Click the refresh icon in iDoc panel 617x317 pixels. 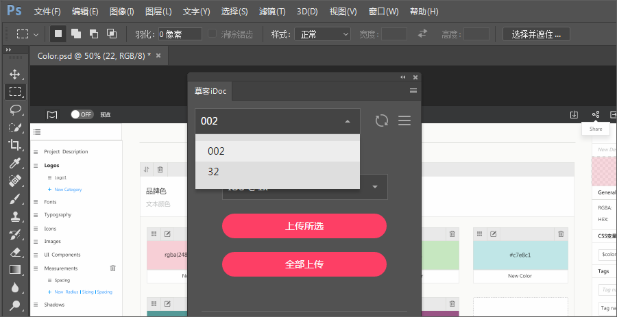tap(381, 121)
